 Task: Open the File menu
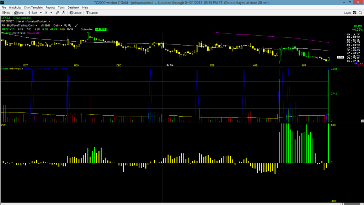point(4,7)
